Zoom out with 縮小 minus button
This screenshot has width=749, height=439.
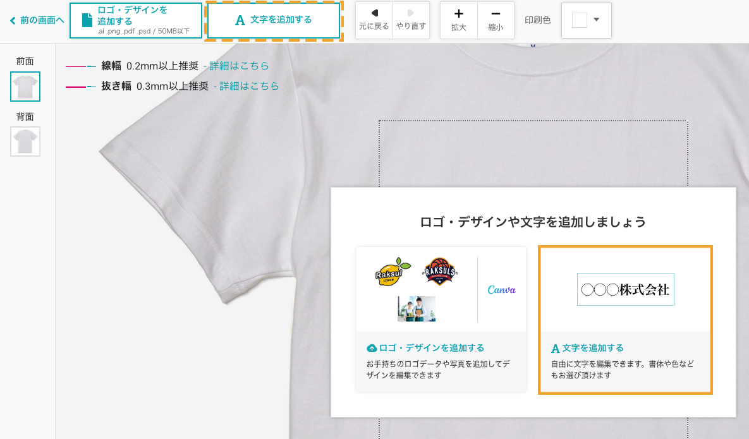click(496, 20)
